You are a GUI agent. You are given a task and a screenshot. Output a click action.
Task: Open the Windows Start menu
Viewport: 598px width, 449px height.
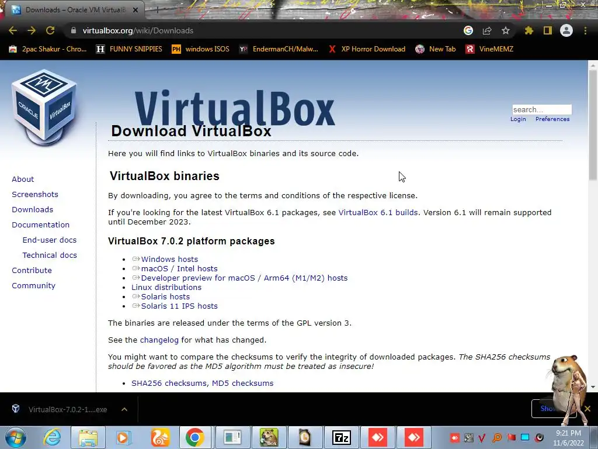point(15,437)
